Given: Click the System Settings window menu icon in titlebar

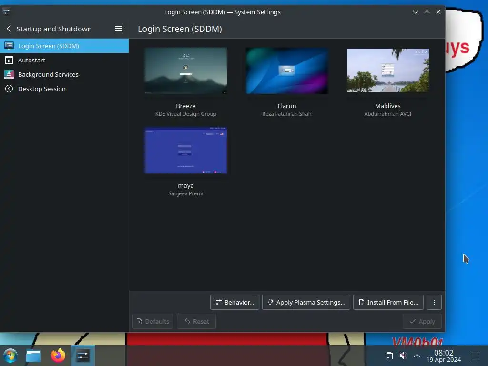Looking at the screenshot, I should pyautogui.click(x=6, y=11).
